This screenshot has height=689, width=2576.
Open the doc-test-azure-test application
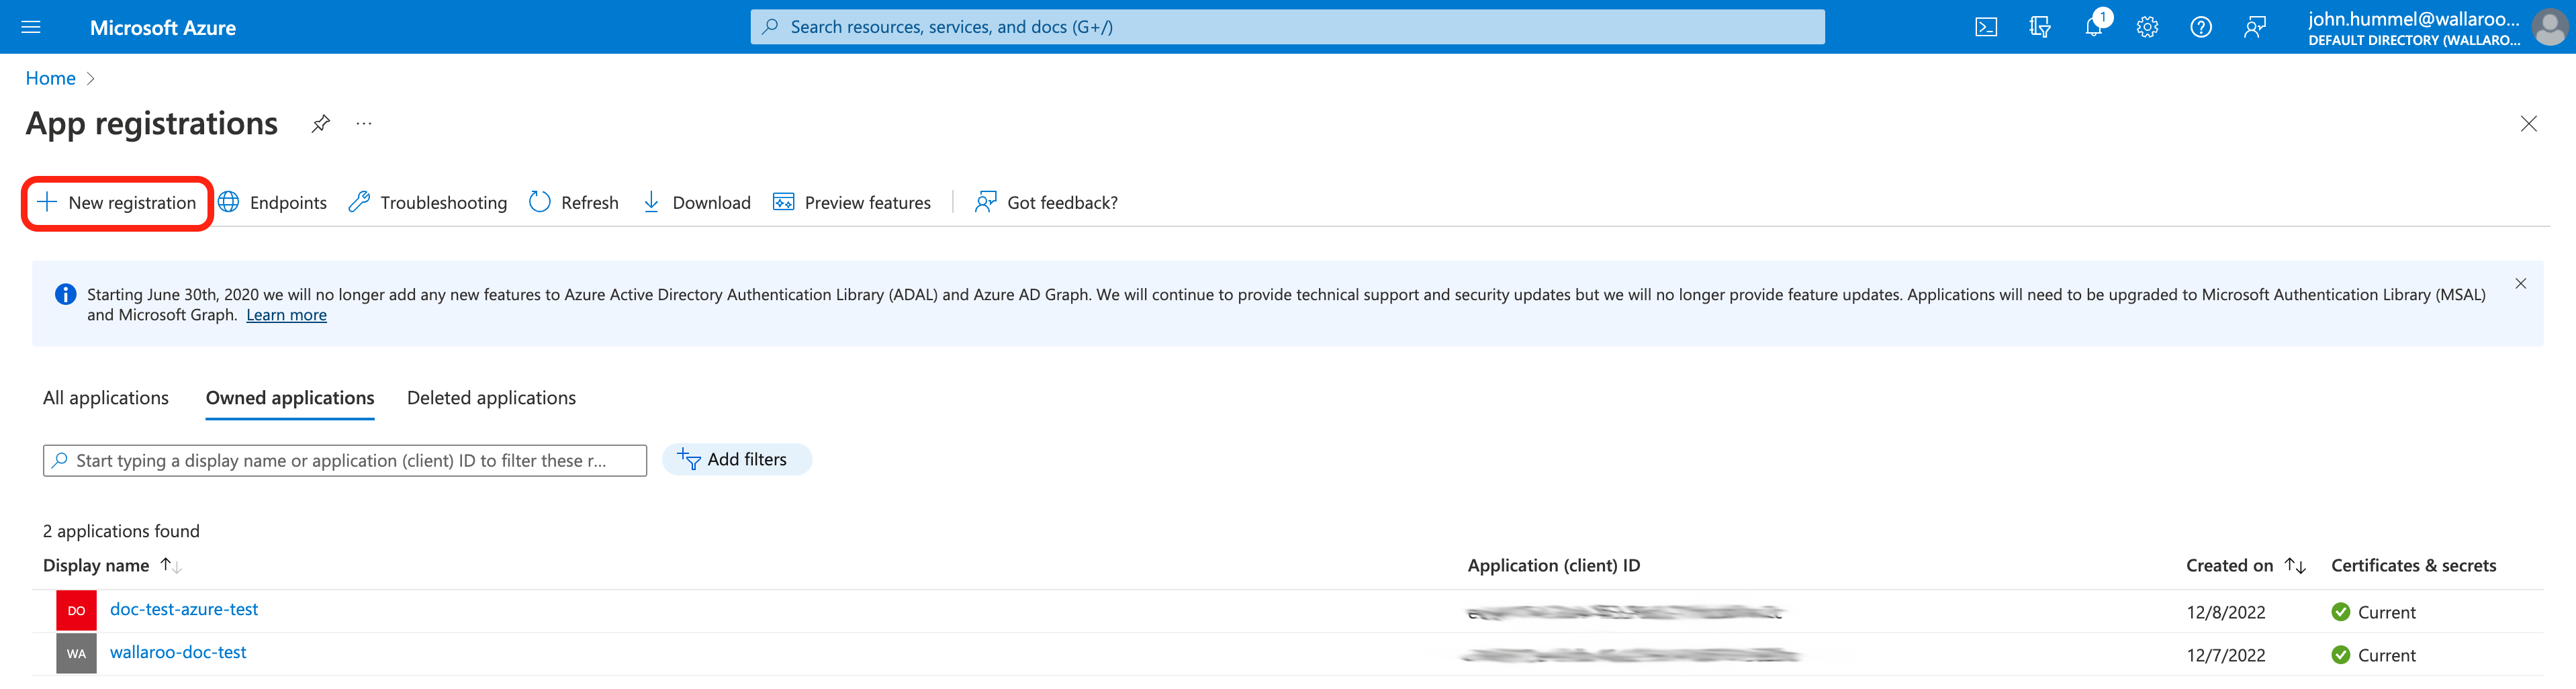point(184,609)
